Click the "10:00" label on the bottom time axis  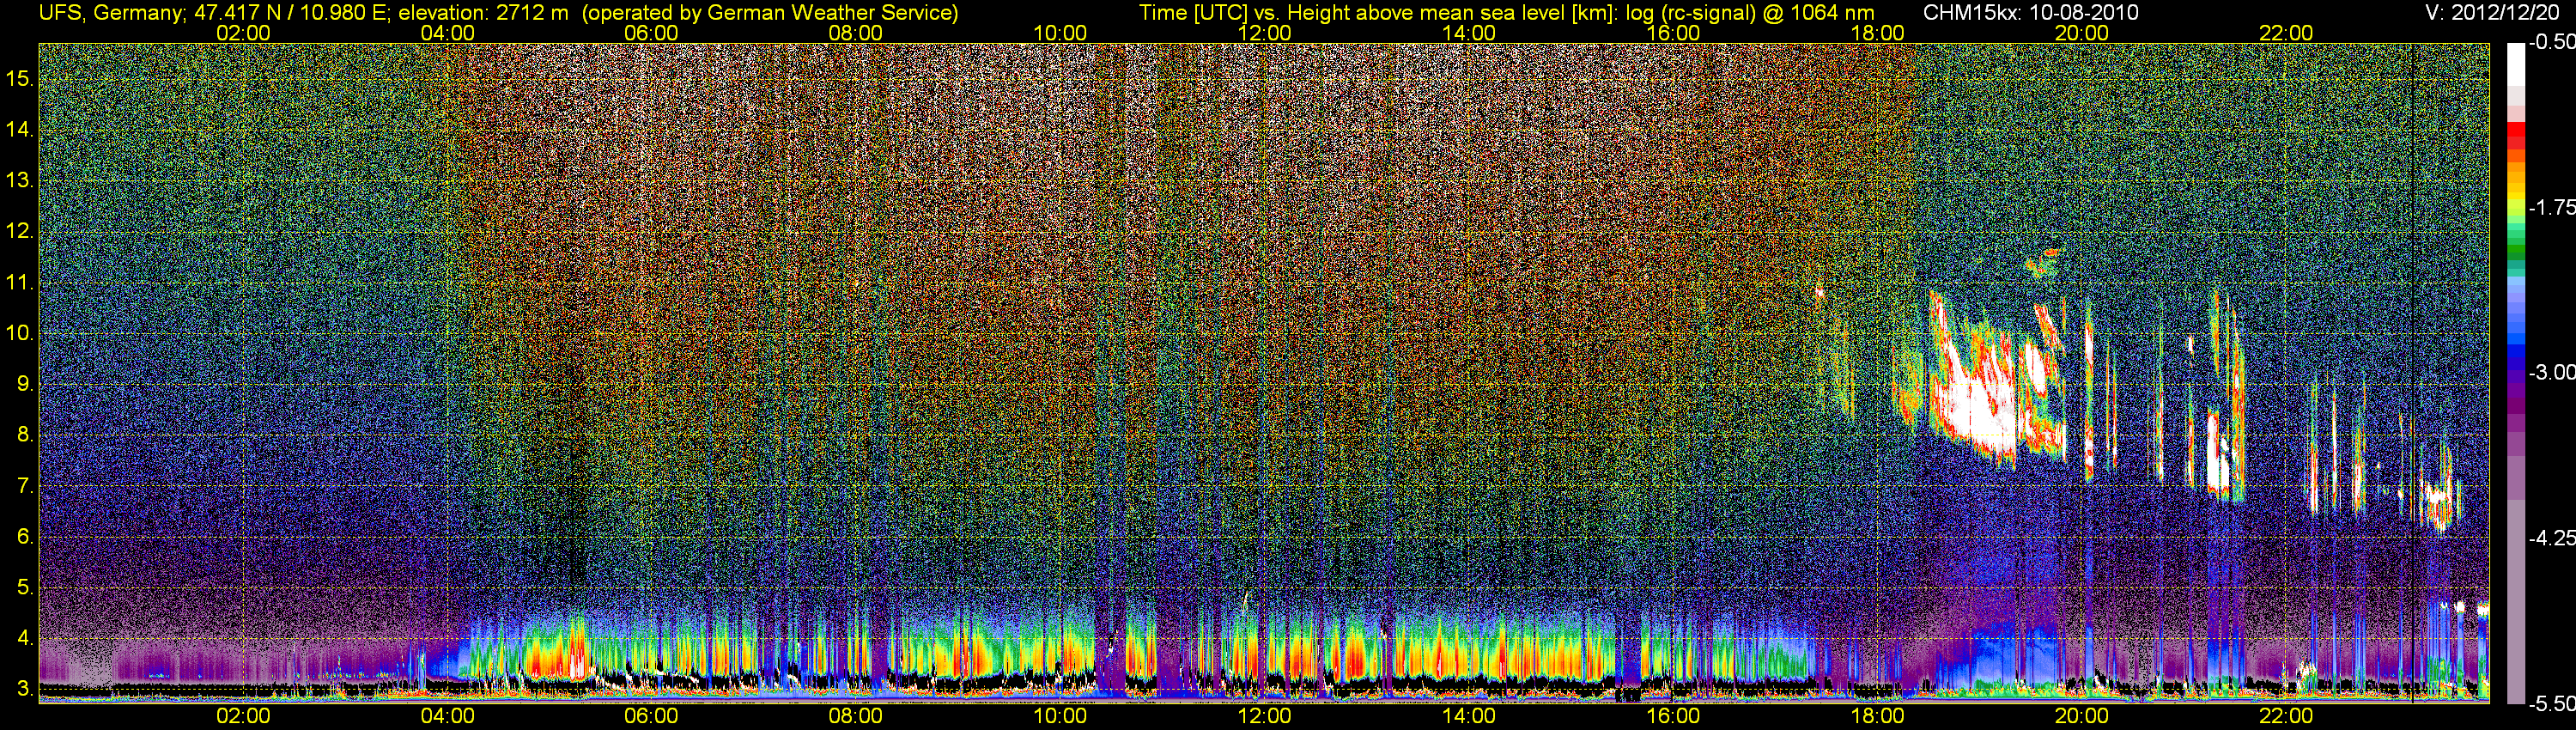click(1060, 716)
